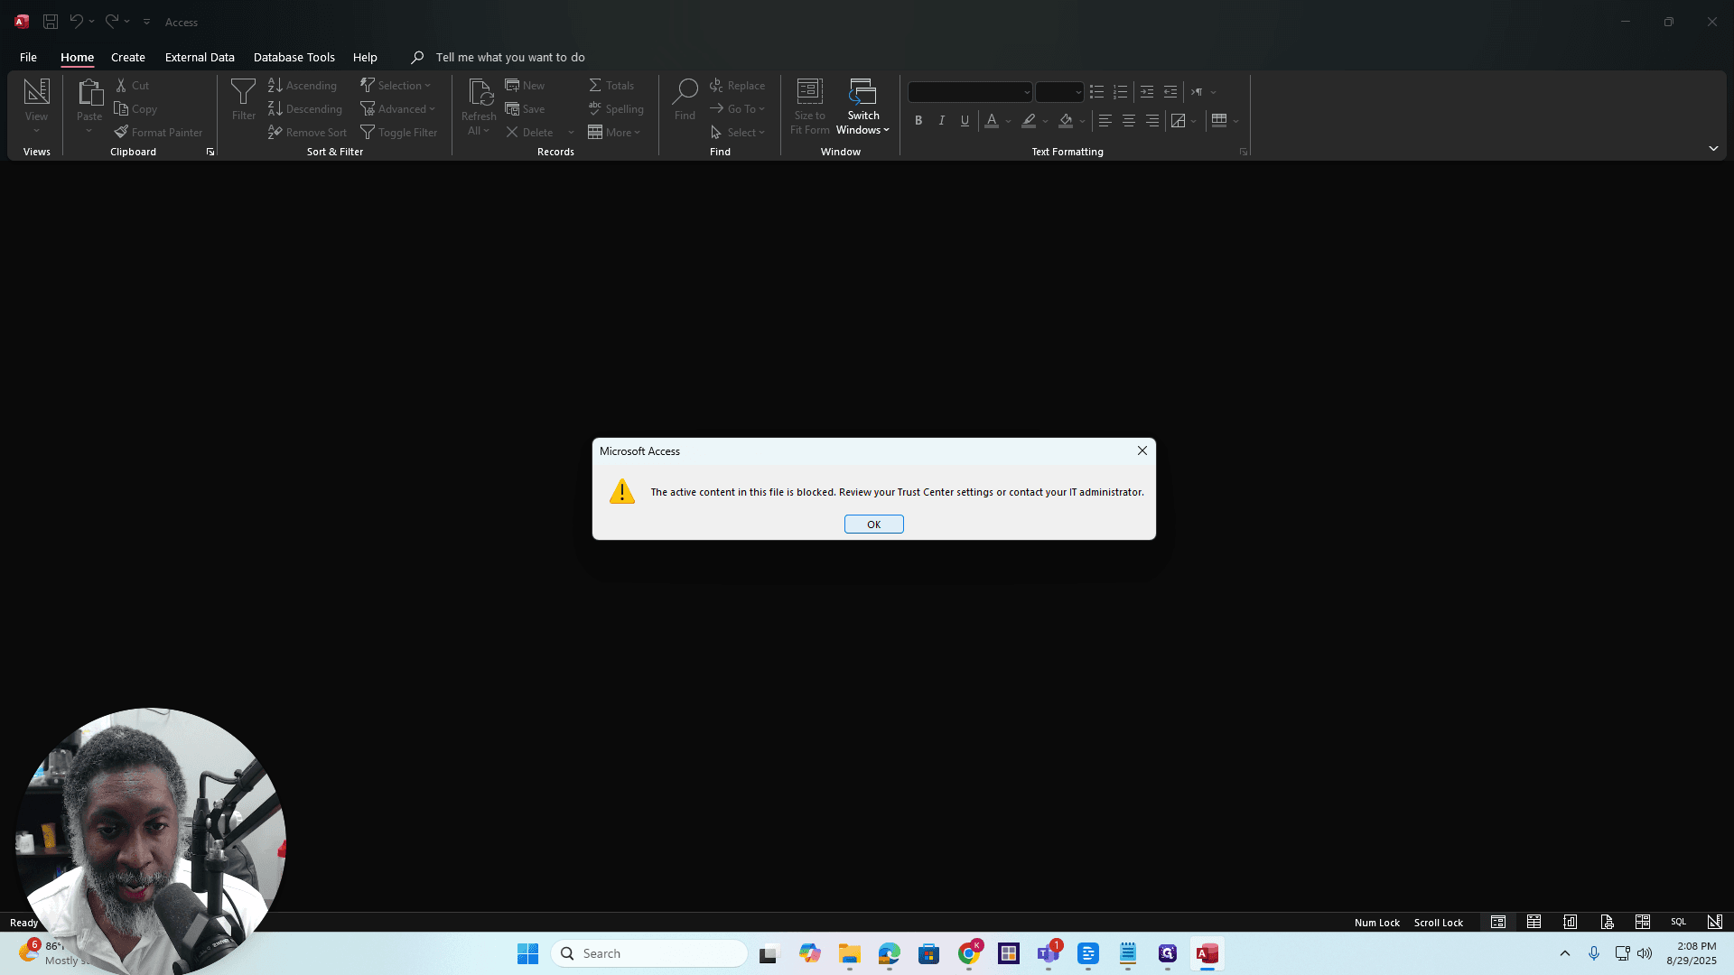Click the bulleted list icon
The image size is (1734, 975).
click(x=1096, y=92)
